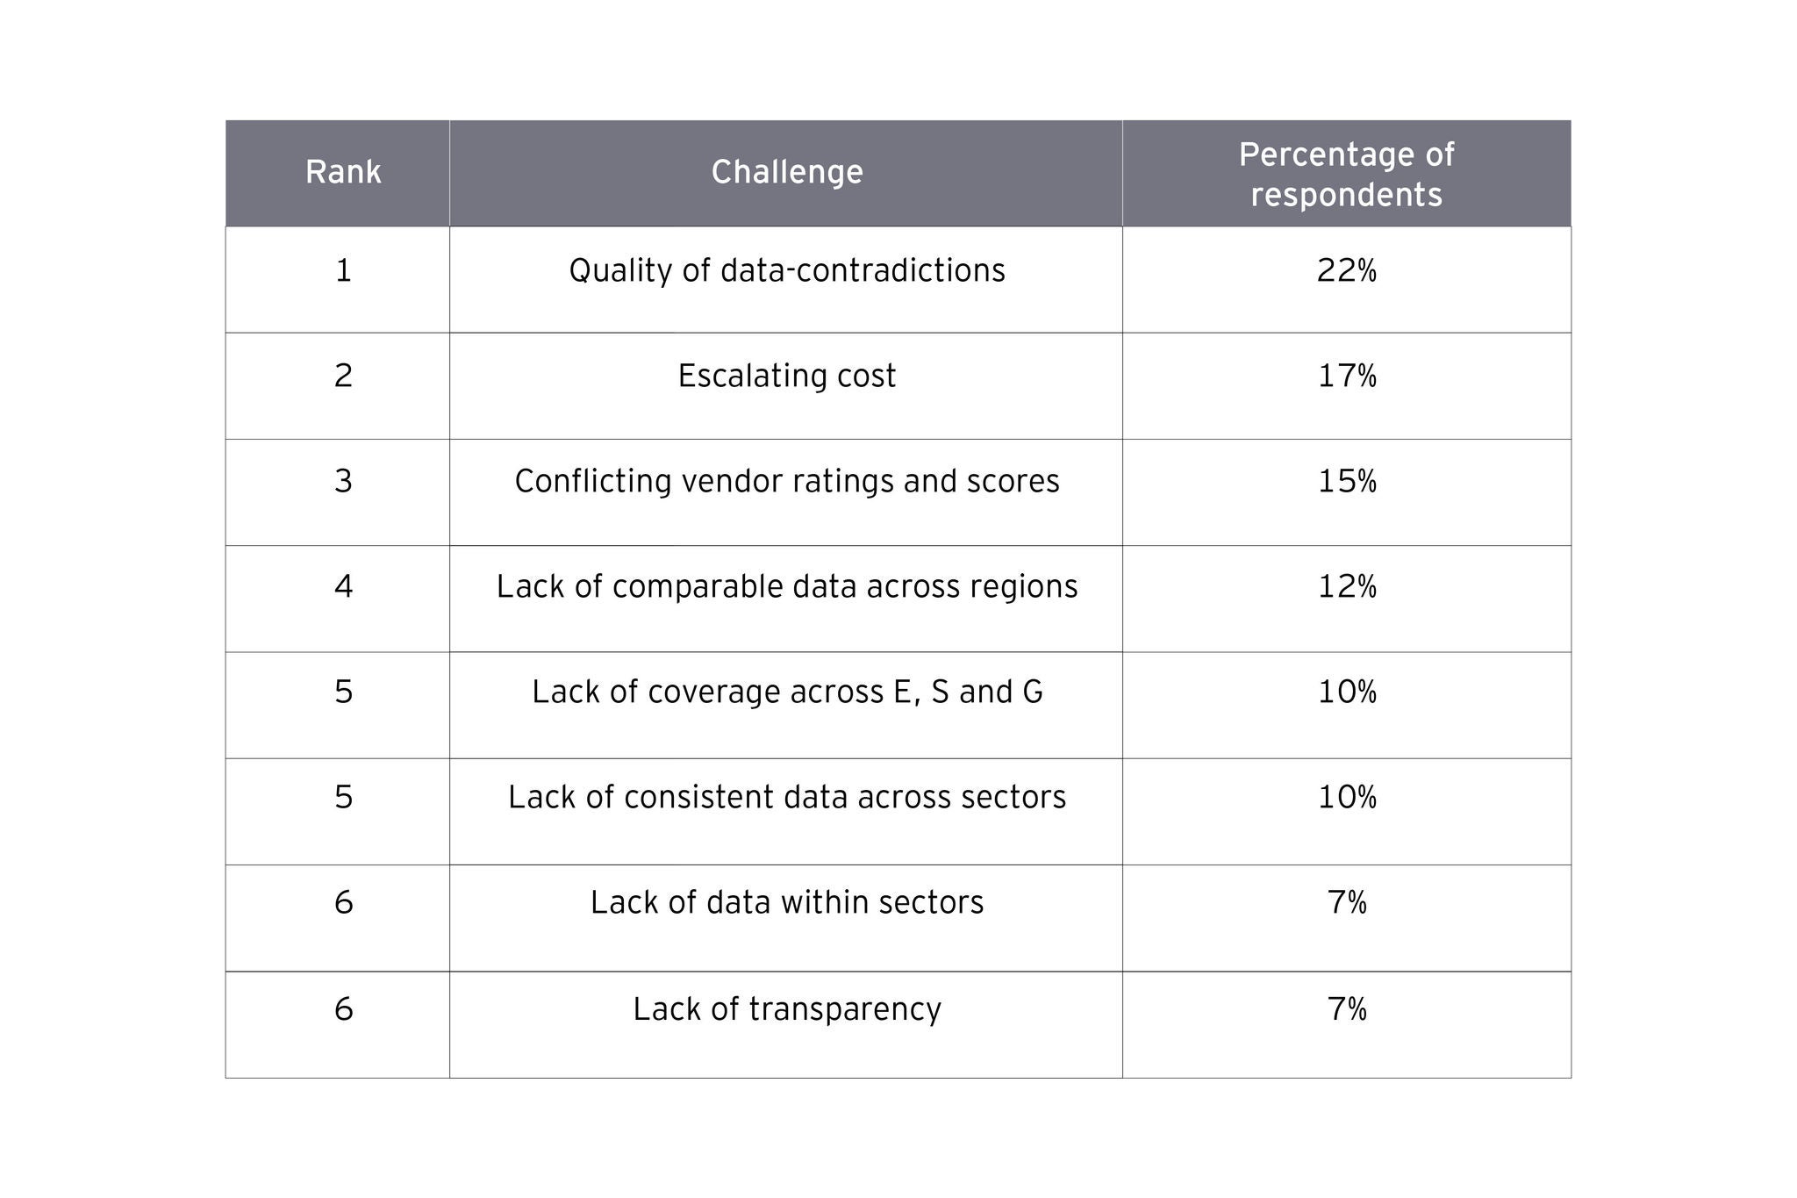
Task: Click the 22% percentage cell
Action: tap(1346, 270)
